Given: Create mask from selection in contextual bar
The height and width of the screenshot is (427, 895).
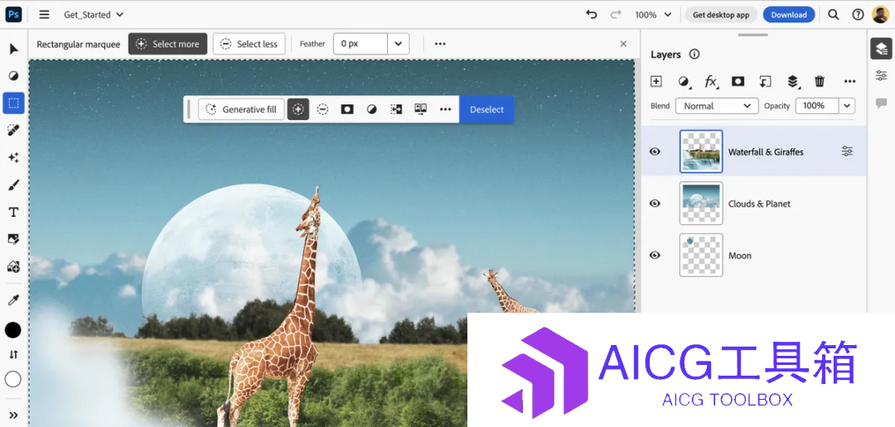Looking at the screenshot, I should point(347,109).
